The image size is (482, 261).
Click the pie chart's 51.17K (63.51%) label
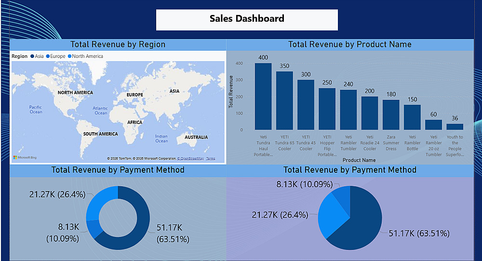pyautogui.click(x=419, y=234)
